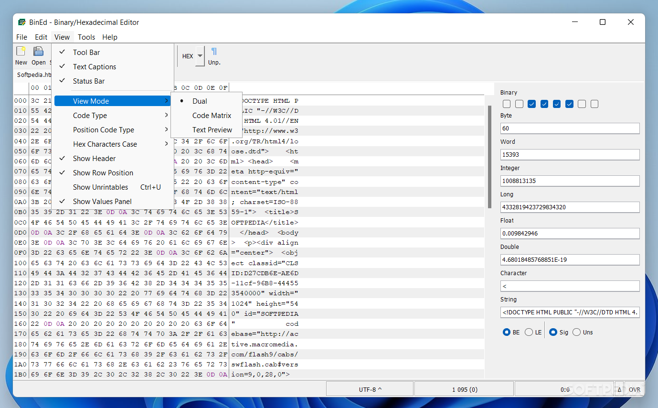658x408 pixels.
Task: Select the Text Preview view mode
Action: (206, 130)
